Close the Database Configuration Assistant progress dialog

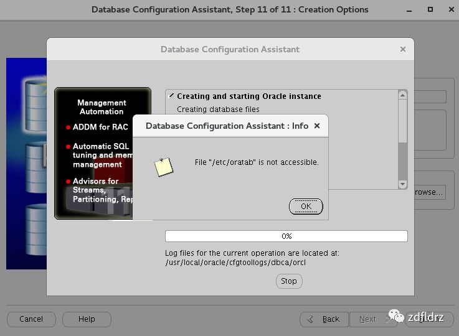point(403,49)
